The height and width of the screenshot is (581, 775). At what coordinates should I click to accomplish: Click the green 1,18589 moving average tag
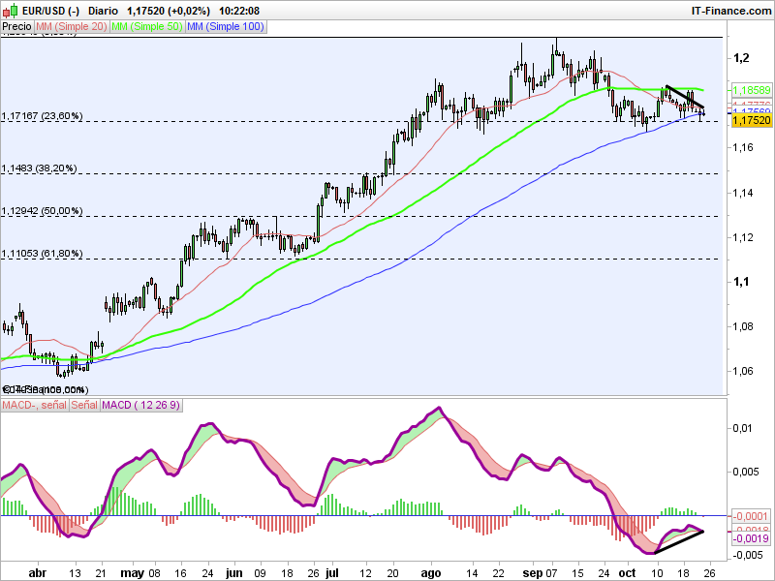pos(751,90)
